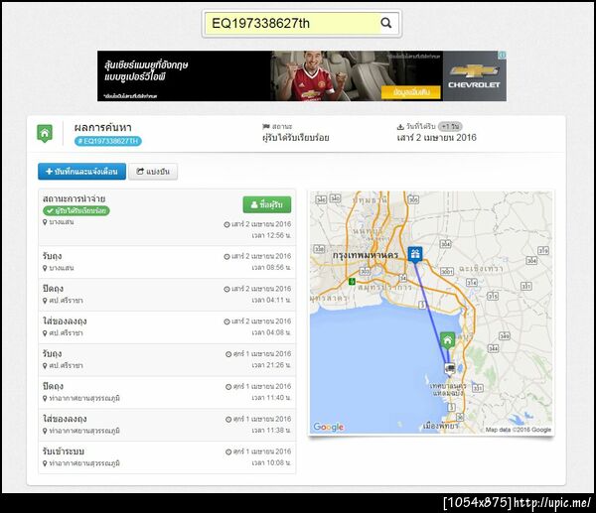Click the timeline row with time 21:26
The height and width of the screenshot is (513, 596).
pos(167,360)
